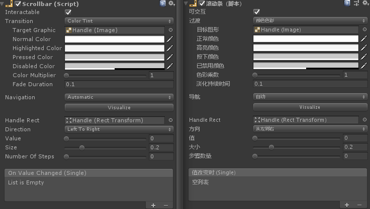Toggle the 可交互 checkbox
This screenshot has height=209, width=370.
[257, 12]
